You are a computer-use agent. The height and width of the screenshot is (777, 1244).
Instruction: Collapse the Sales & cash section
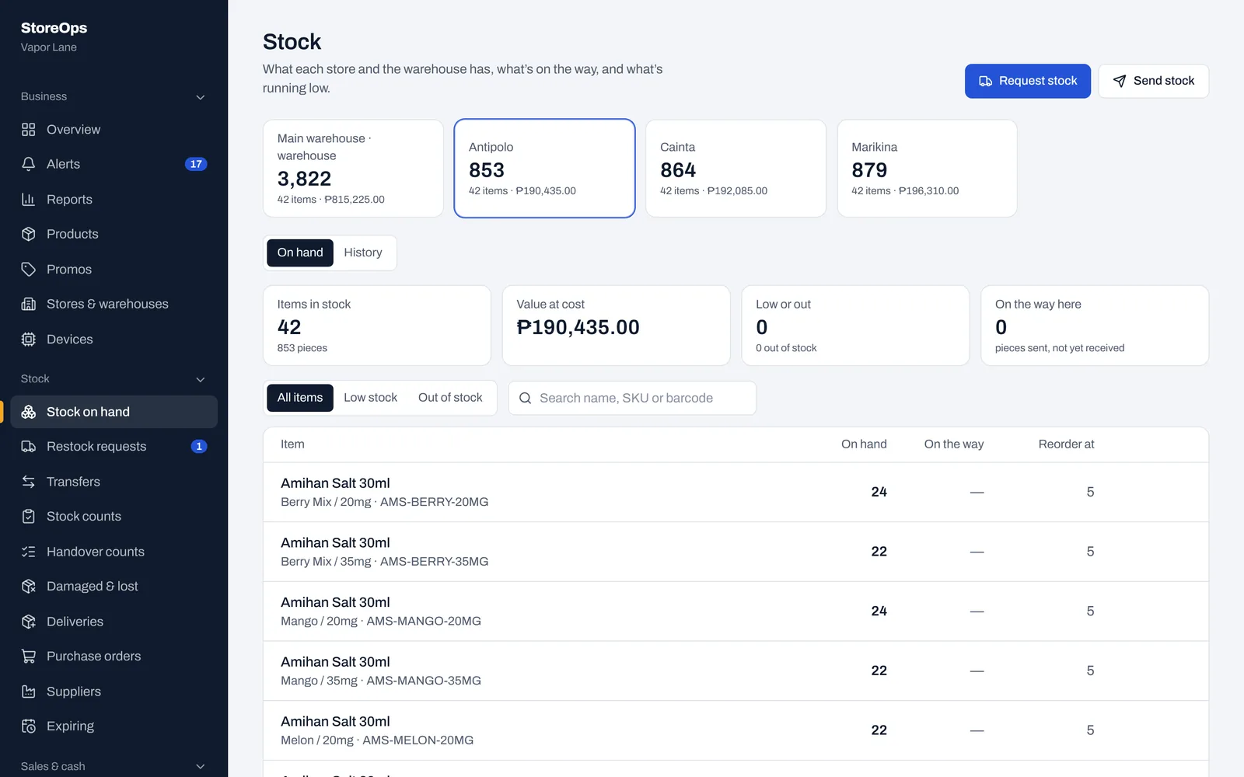tap(200, 766)
